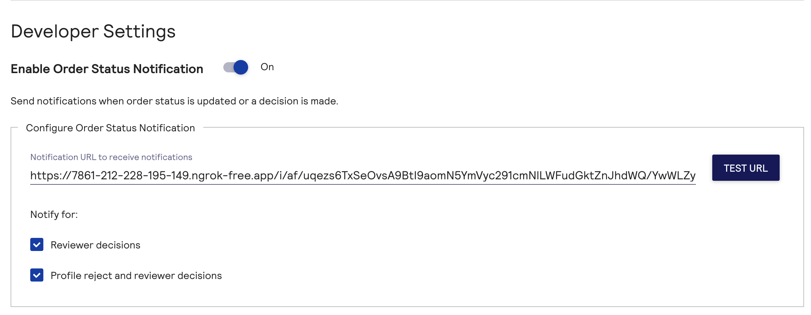
Task: Disable the Enable Order Status Notification toggle
Action: (x=235, y=68)
